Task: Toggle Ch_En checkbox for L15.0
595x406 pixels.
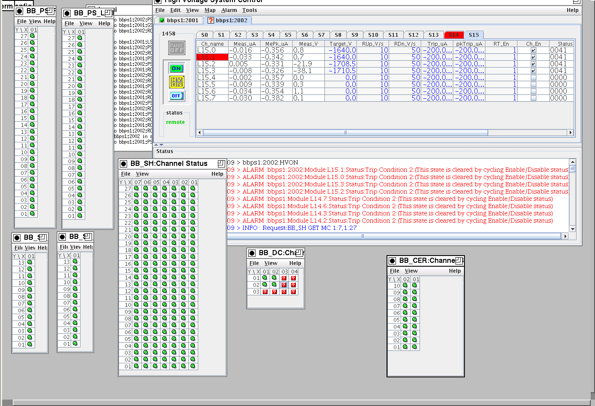Action: pos(533,50)
